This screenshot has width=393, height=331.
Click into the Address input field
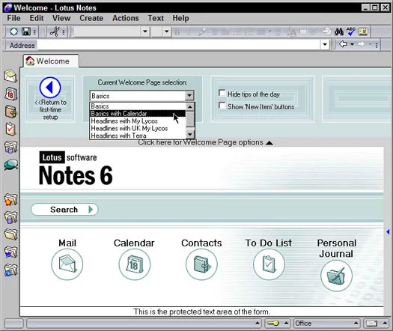coord(178,45)
